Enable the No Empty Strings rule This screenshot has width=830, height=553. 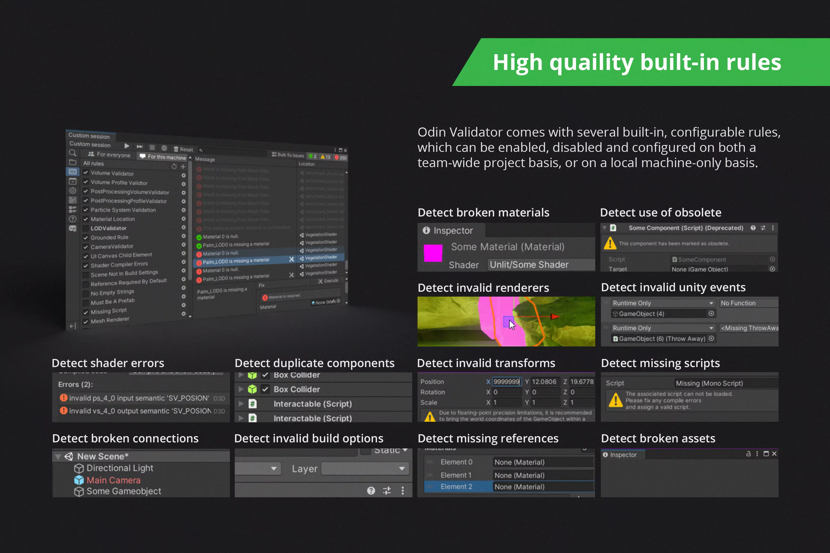86,294
